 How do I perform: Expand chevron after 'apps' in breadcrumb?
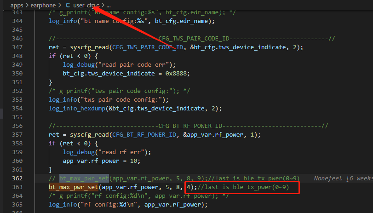click(27, 5)
